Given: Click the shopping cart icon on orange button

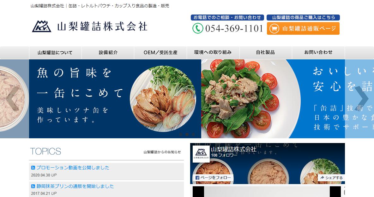Looking at the screenshot, I should click(274, 29).
